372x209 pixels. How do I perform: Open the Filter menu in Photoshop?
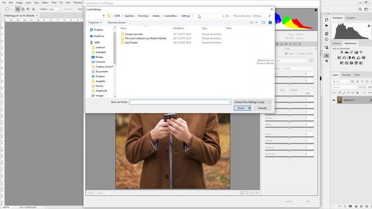coord(54,2)
